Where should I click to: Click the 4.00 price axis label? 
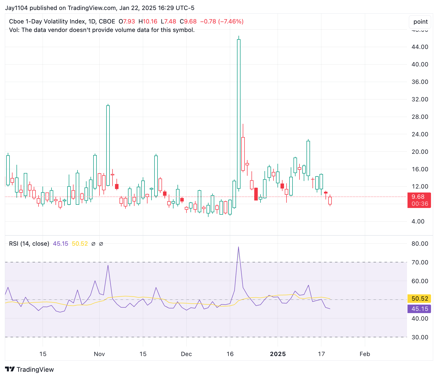418,221
